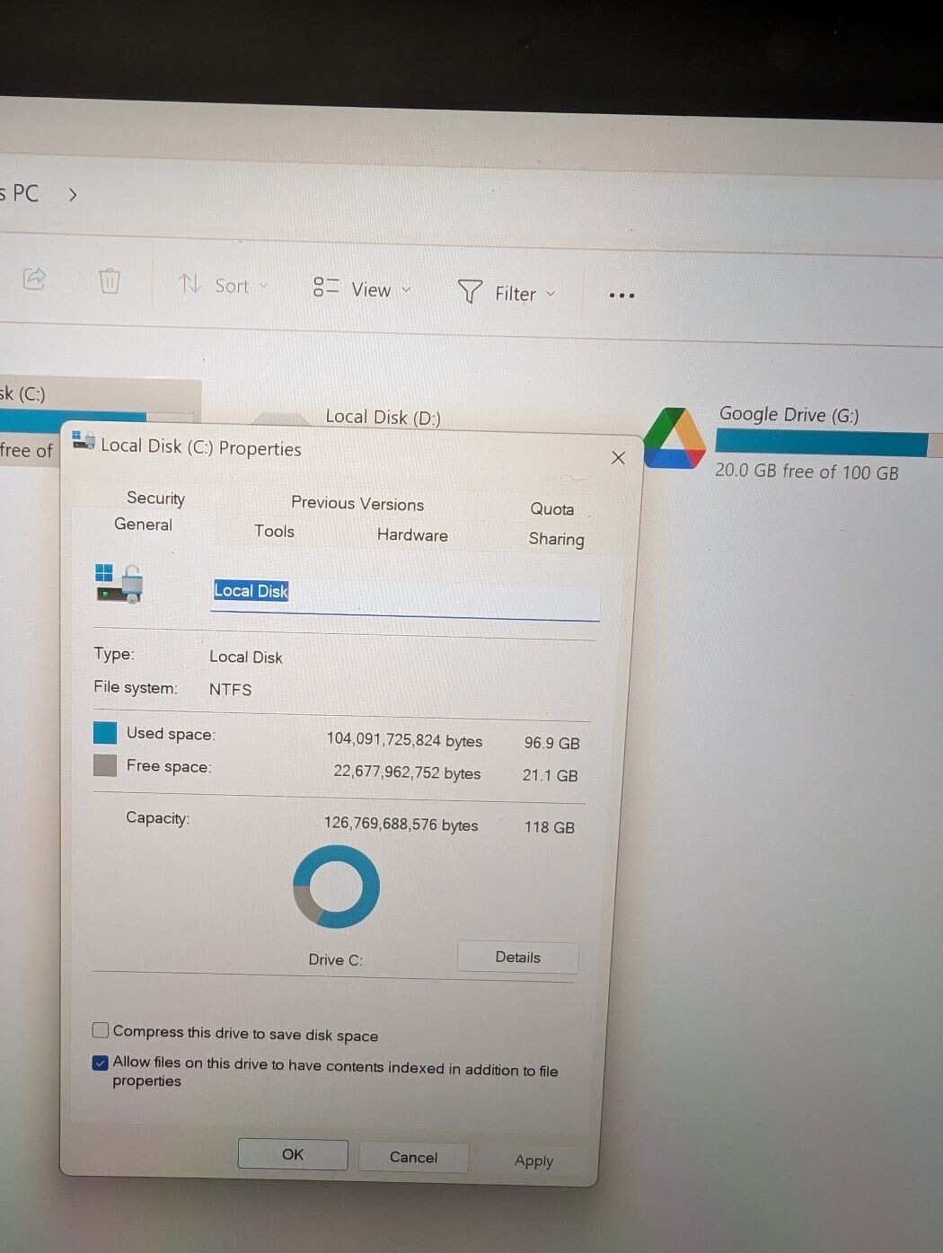943x1253 pixels.
Task: Click the blue Used space color swatch
Action: point(105,733)
